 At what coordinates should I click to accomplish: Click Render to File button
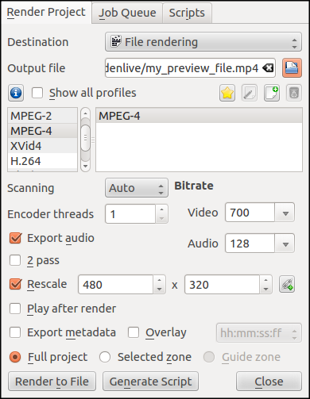point(52,382)
